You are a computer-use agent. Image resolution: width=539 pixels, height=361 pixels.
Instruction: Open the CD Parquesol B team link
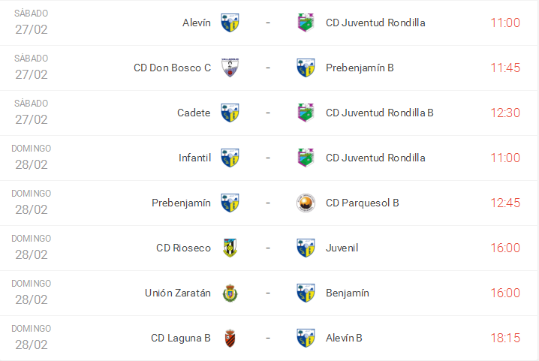click(362, 203)
